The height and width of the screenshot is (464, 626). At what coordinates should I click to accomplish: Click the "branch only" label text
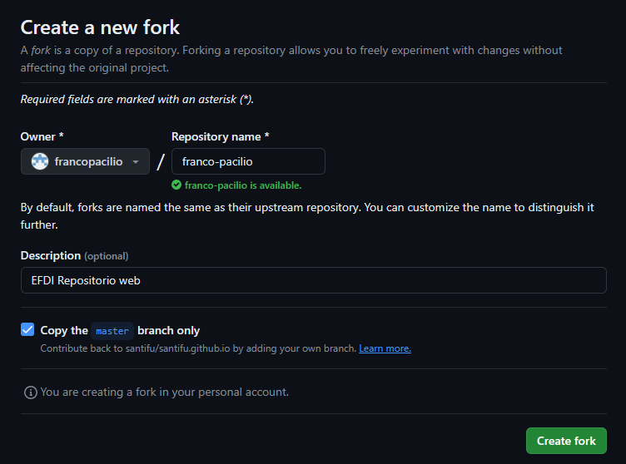[168, 330]
